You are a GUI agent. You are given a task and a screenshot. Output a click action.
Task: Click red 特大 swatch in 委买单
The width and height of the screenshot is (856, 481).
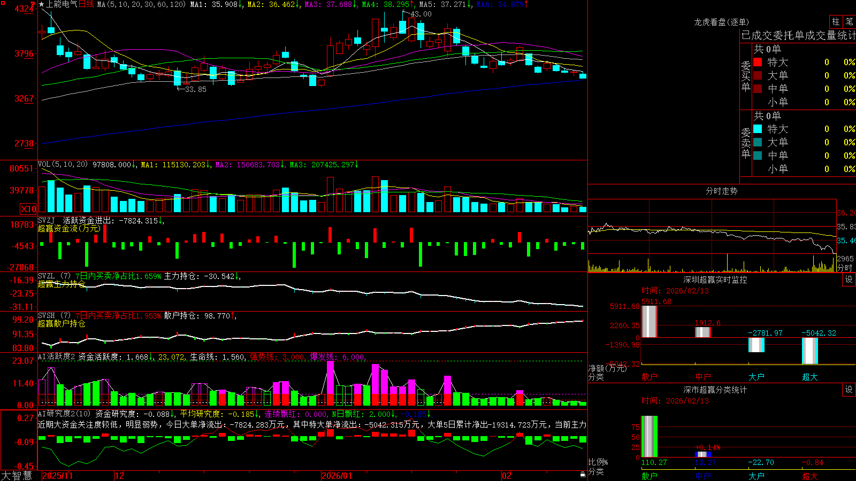click(x=758, y=62)
